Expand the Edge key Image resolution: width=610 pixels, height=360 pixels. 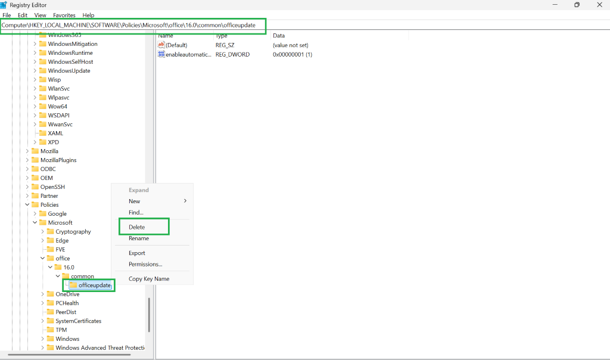tap(42, 241)
